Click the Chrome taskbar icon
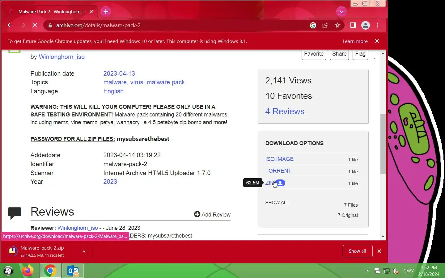This screenshot has height=278, width=445. click(50, 271)
